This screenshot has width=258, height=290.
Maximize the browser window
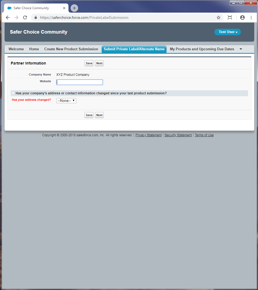click(241, 3)
